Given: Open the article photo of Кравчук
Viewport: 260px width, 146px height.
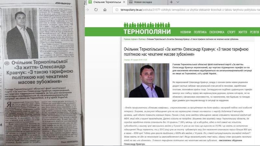Looking at the screenshot, I should (x=147, y=80).
